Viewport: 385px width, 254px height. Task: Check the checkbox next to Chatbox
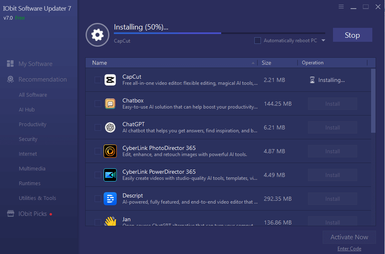pos(97,104)
